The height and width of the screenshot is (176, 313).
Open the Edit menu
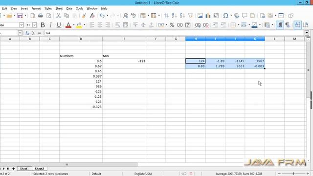4,8
